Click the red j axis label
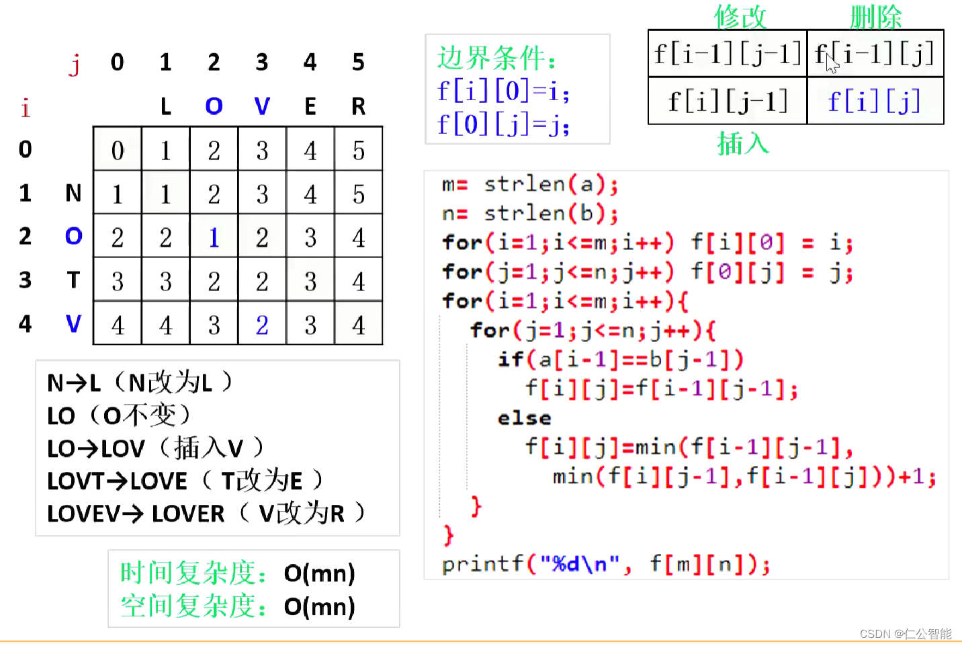The width and height of the screenshot is (962, 646). 75,65
